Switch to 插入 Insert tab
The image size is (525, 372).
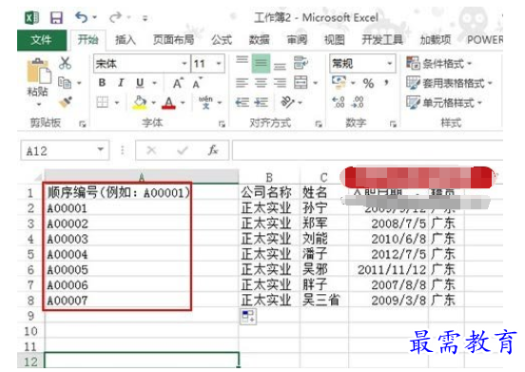[126, 40]
